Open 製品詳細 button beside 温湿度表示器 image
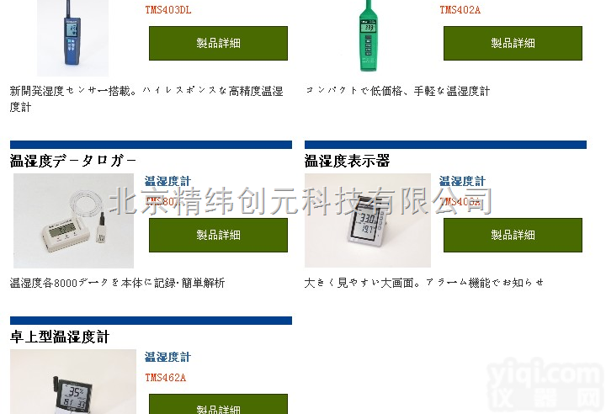Viewport: 606px width, 414px height. (513, 235)
